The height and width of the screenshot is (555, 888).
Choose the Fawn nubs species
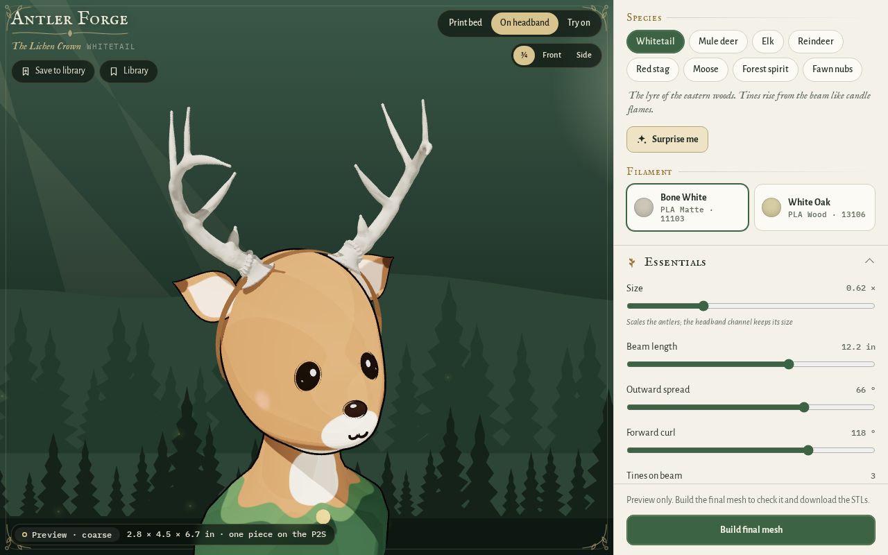[832, 69]
